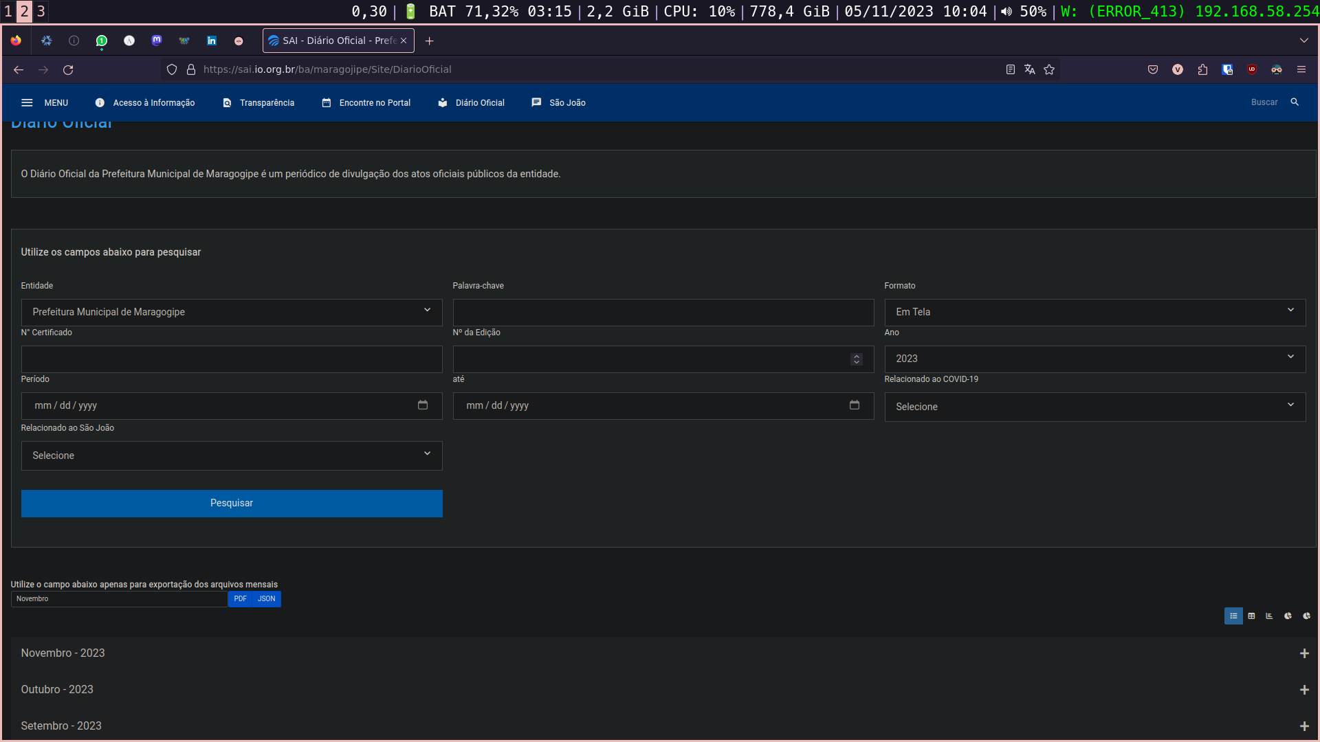Close the SAI - Diário Oficial tab
The image size is (1320, 742).
click(404, 41)
